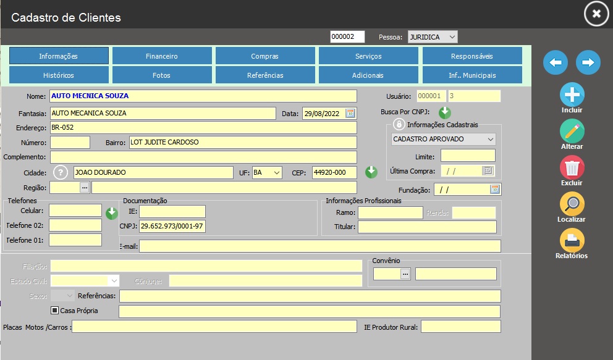The image size is (613, 360).
Task: Click the Busca Por CNPJ green arrow
Action: coord(445,113)
